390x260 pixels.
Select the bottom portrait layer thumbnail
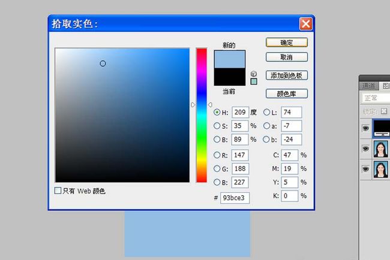coord(381,169)
